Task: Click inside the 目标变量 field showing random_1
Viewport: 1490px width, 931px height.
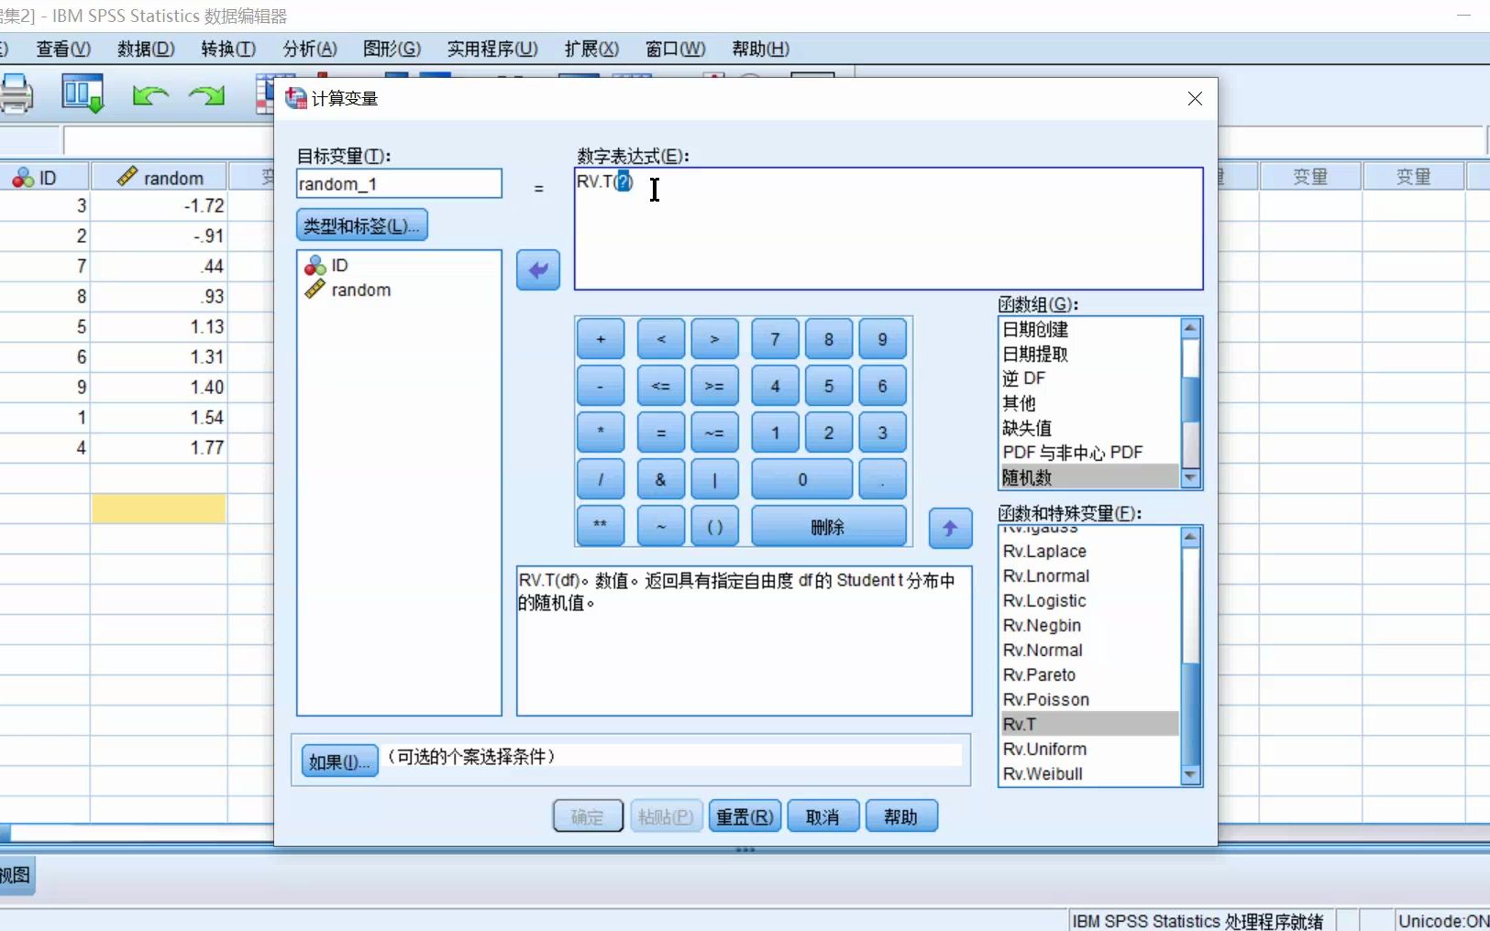Action: pos(399,183)
